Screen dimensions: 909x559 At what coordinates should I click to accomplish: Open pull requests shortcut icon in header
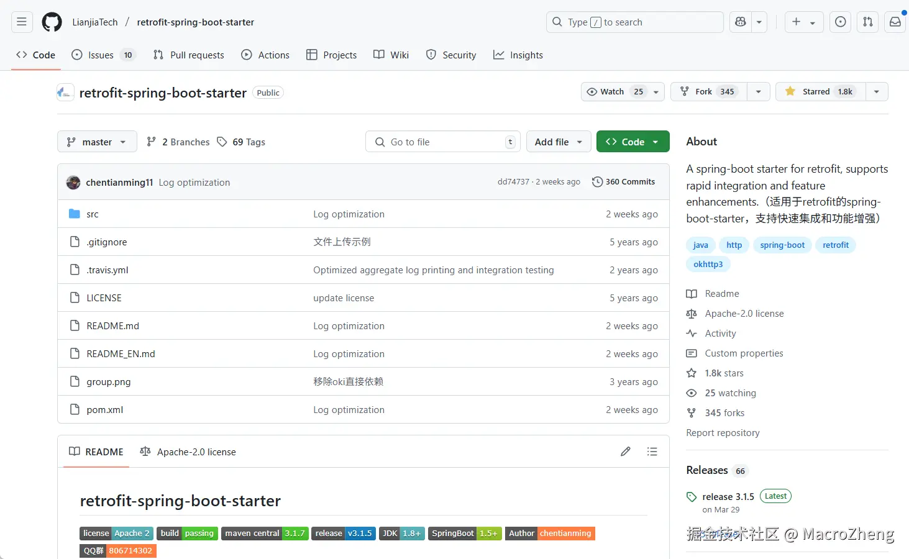click(x=868, y=22)
